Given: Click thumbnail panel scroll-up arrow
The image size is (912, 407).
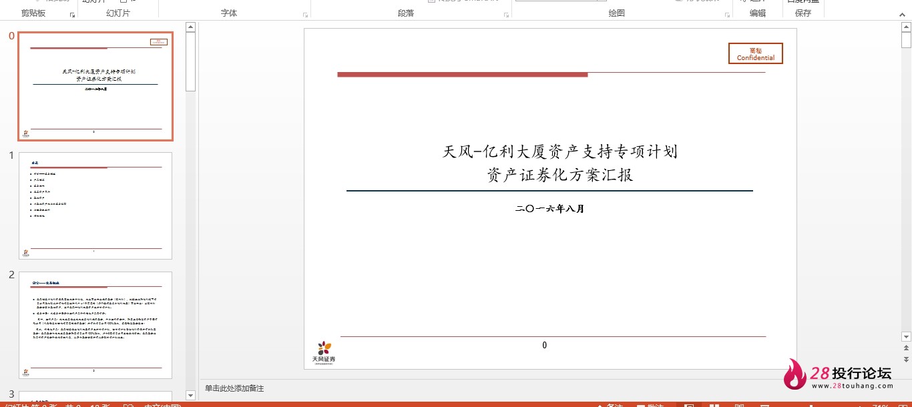Looking at the screenshot, I should tap(190, 27).
